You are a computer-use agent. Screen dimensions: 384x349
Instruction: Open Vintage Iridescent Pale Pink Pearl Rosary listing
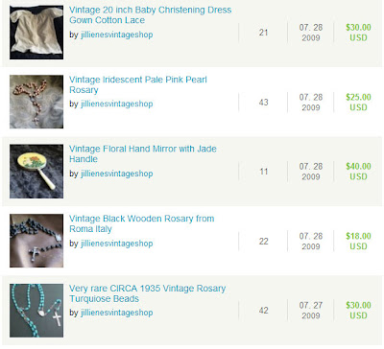pyautogui.click(x=138, y=84)
